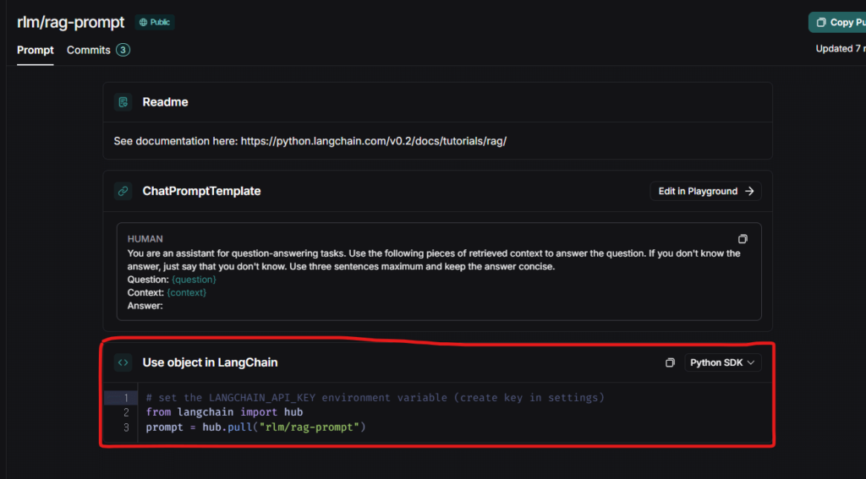Copy the LangChain code snippet
Screen dimensions: 866x479
pos(670,362)
